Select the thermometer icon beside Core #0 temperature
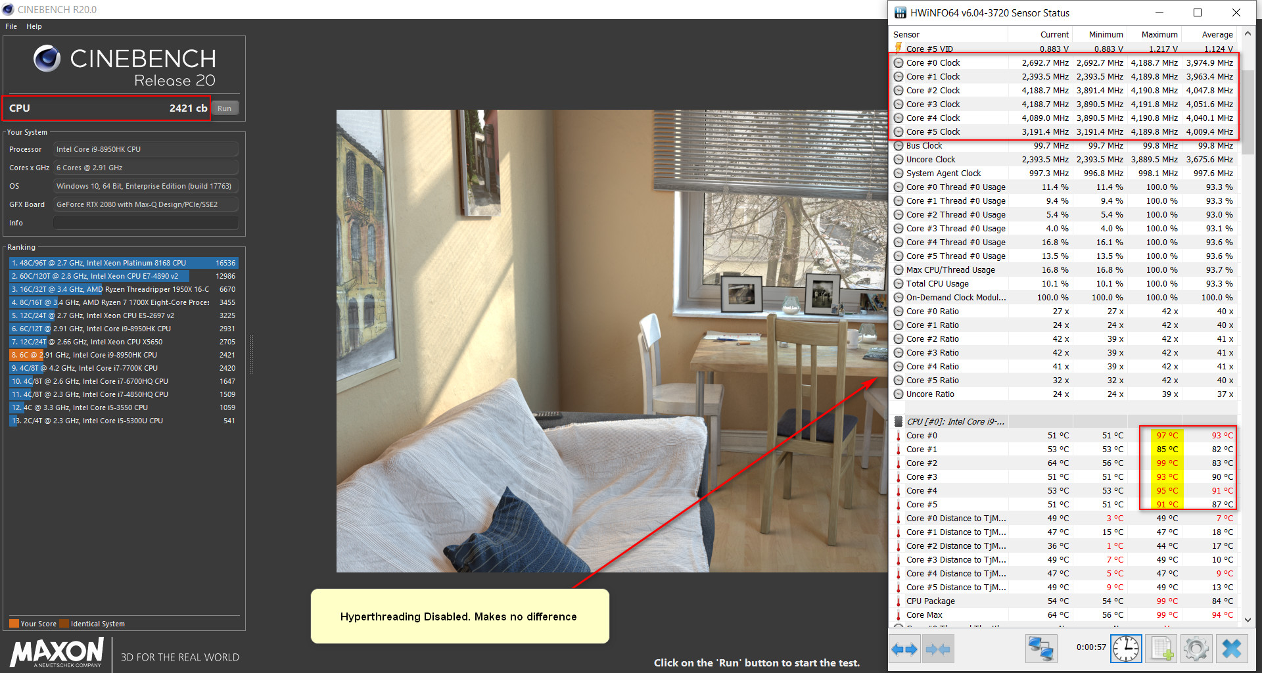Viewport: 1262px width, 673px height. tap(899, 436)
